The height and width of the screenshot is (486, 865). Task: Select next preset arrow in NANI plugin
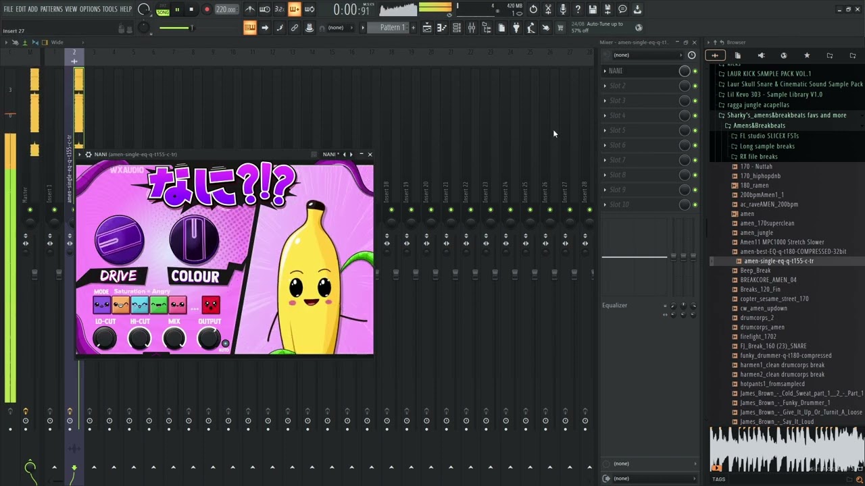tap(351, 155)
